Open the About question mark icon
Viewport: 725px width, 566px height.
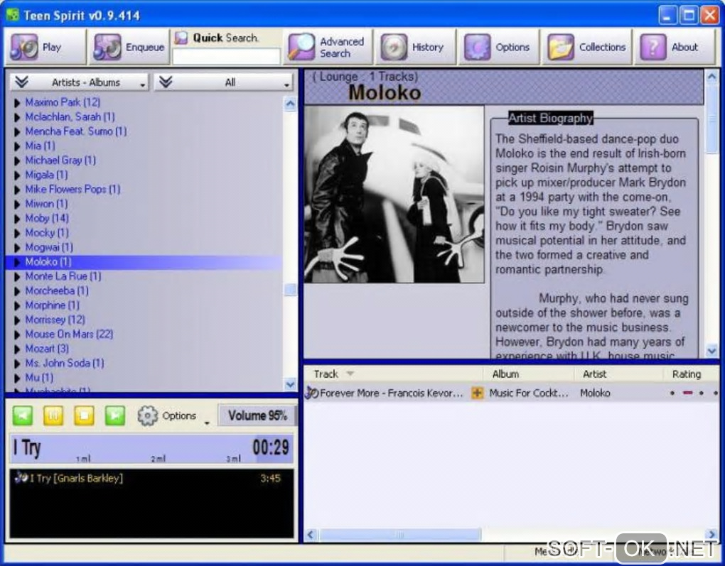click(653, 47)
